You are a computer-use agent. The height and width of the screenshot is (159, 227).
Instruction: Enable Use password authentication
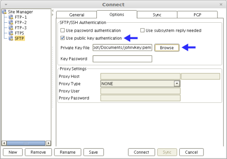(x=63, y=31)
